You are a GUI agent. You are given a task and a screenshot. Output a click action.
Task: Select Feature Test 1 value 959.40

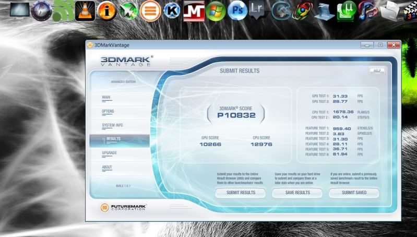click(342, 129)
